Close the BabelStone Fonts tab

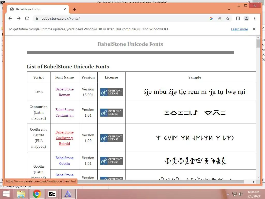point(64,9)
